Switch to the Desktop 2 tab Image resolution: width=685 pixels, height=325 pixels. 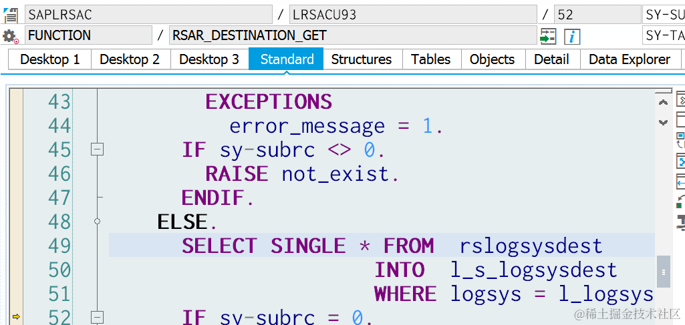(x=130, y=59)
